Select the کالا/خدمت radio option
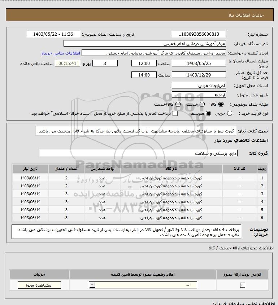278x305 pixels. pyautogui.click(x=178, y=104)
